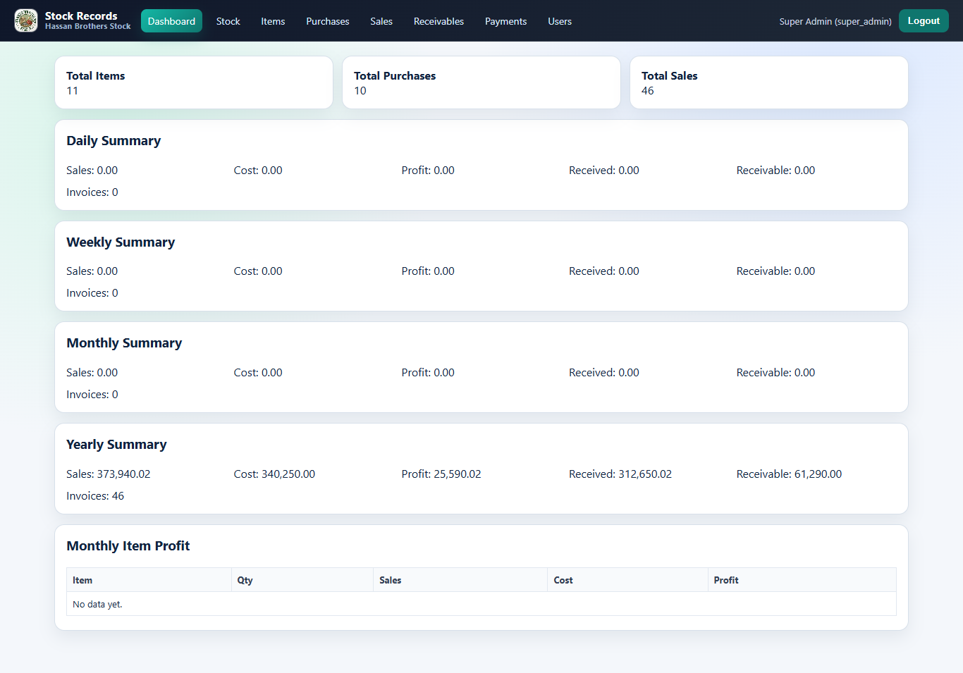
Task: Click the 'No data yet.' table row
Action: (481, 604)
